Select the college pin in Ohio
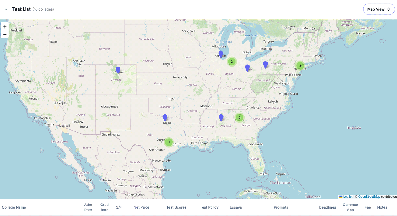This screenshot has height=216, width=397. (x=248, y=68)
